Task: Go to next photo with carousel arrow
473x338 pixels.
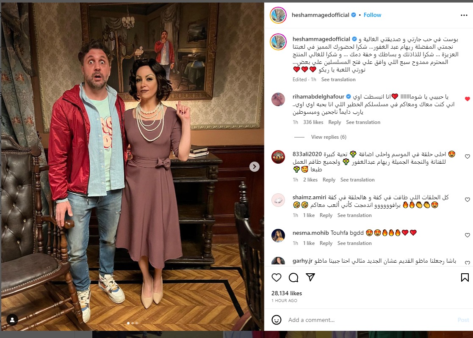Action: 254,167
